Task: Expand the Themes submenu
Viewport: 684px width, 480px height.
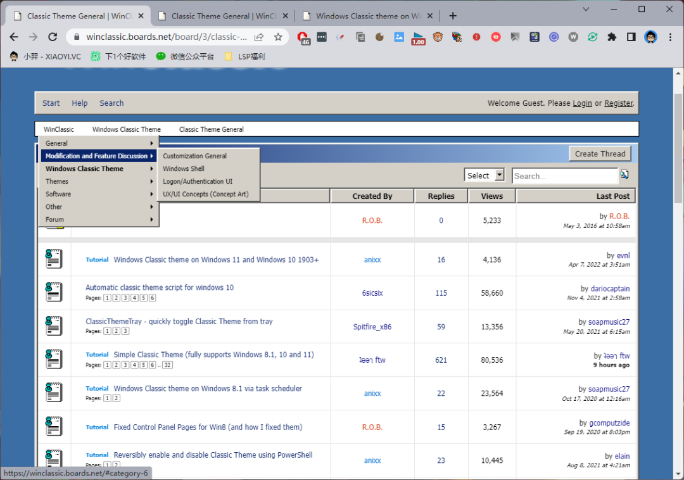Action: coord(99,182)
